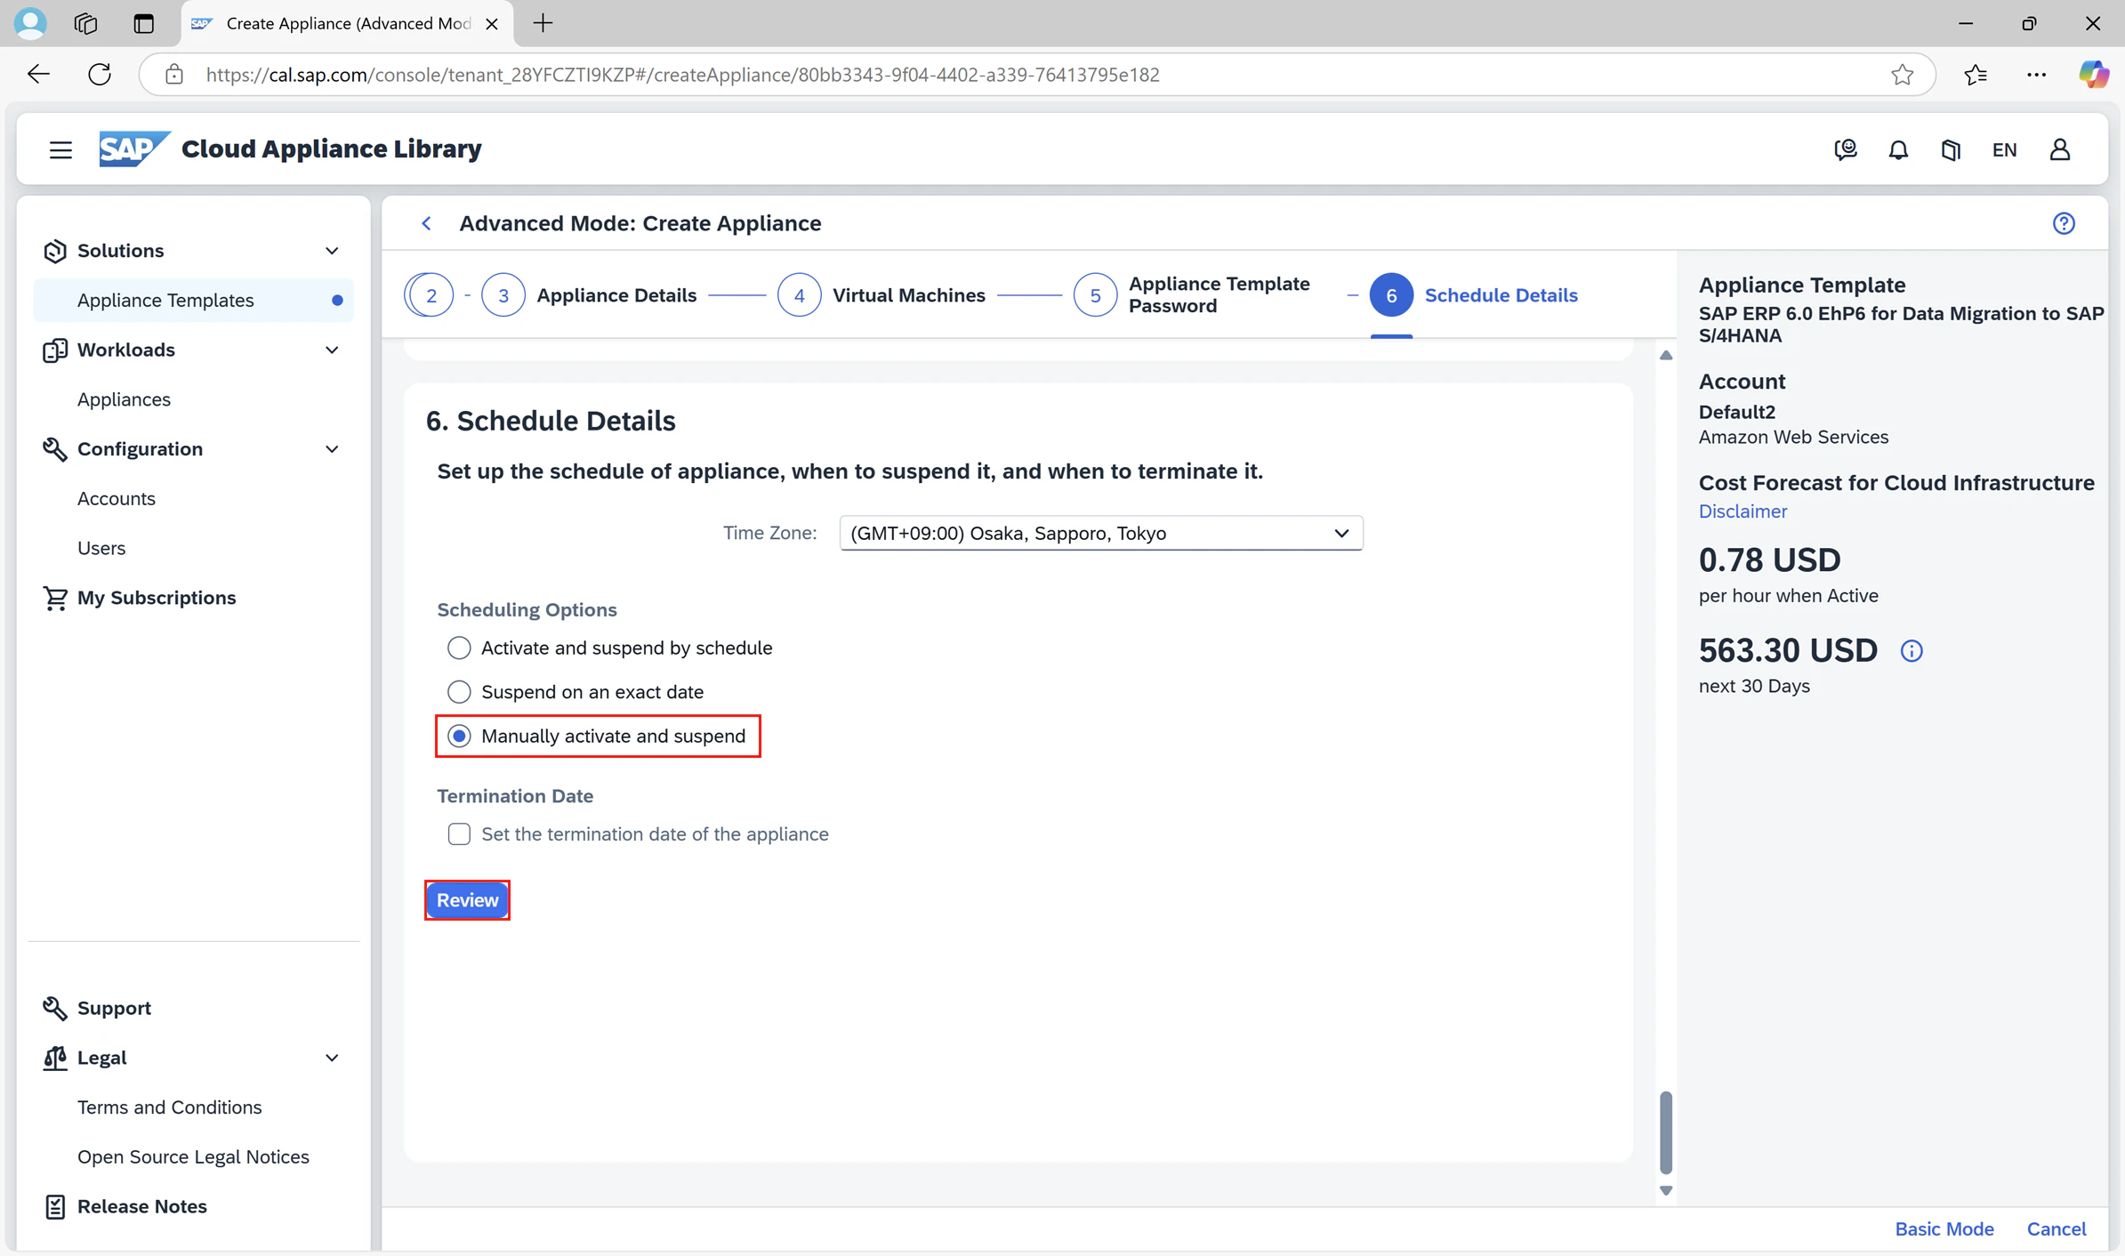Open the documentation book icon
The image size is (2125, 1256).
(1951, 149)
